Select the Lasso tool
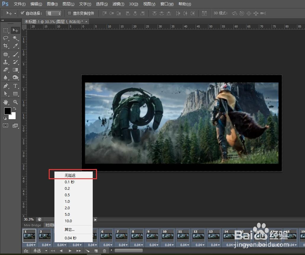Viewport: 305px width, 255px height. [5, 38]
